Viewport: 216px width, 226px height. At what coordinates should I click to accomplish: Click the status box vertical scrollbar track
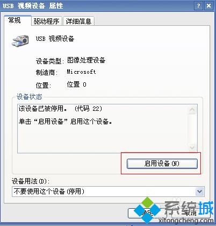coord(192,129)
